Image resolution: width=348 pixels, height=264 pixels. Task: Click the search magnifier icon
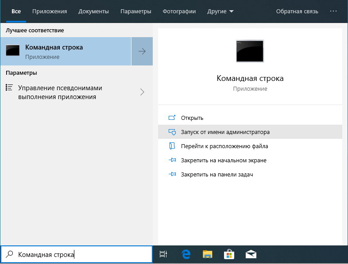(9, 254)
